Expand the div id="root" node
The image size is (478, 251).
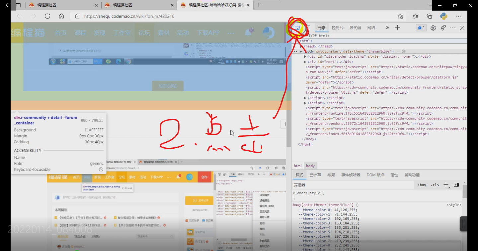click(305, 62)
